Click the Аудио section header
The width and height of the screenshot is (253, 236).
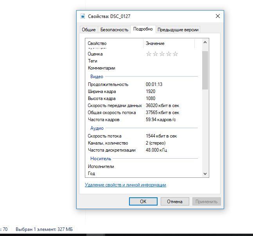97,128
